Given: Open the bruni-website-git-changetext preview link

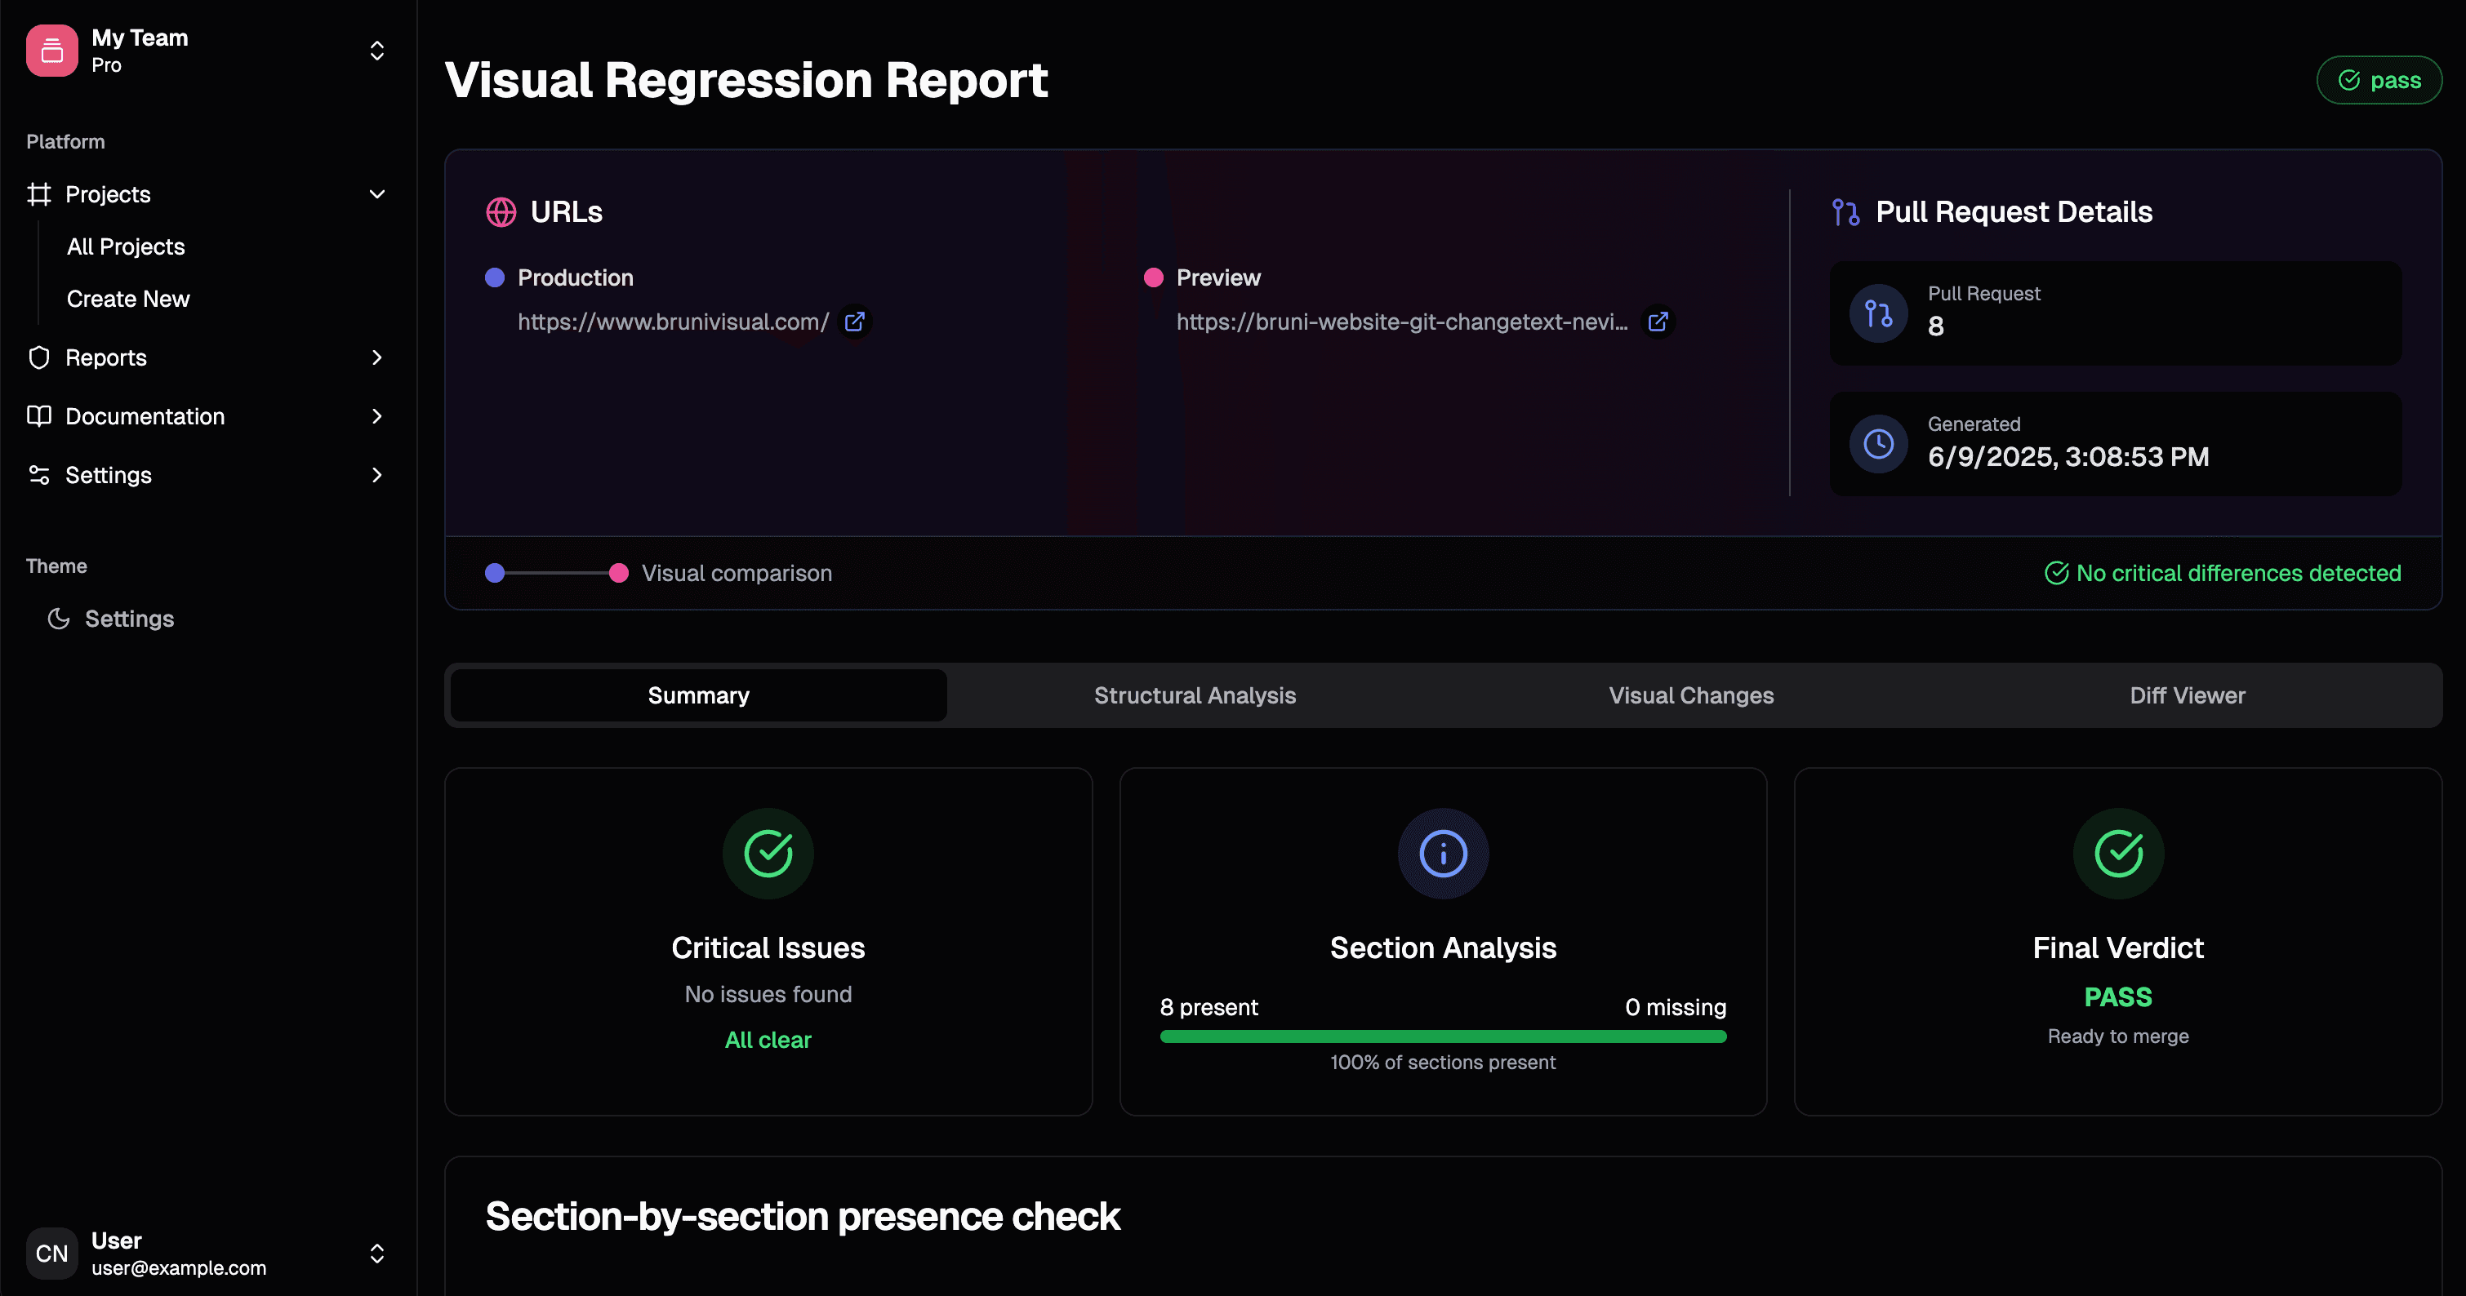Looking at the screenshot, I should pos(1401,322).
